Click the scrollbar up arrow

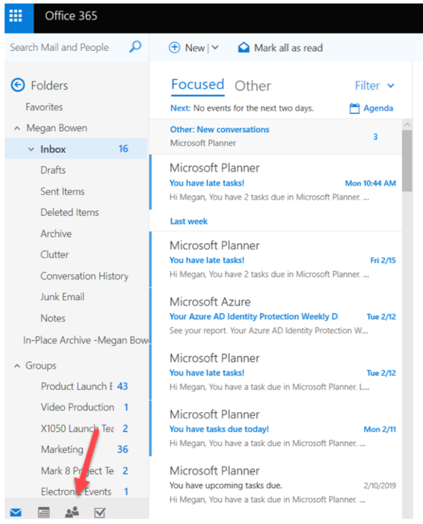[407, 124]
